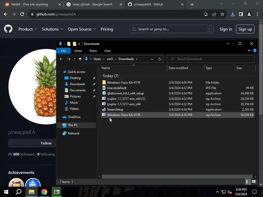Open Chrome profile avatar icon
This screenshot has height=197, width=263.
point(249,14)
